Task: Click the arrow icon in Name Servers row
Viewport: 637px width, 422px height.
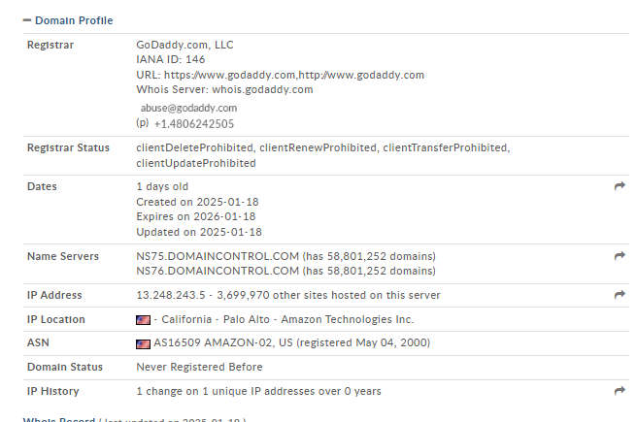Action: tap(620, 256)
